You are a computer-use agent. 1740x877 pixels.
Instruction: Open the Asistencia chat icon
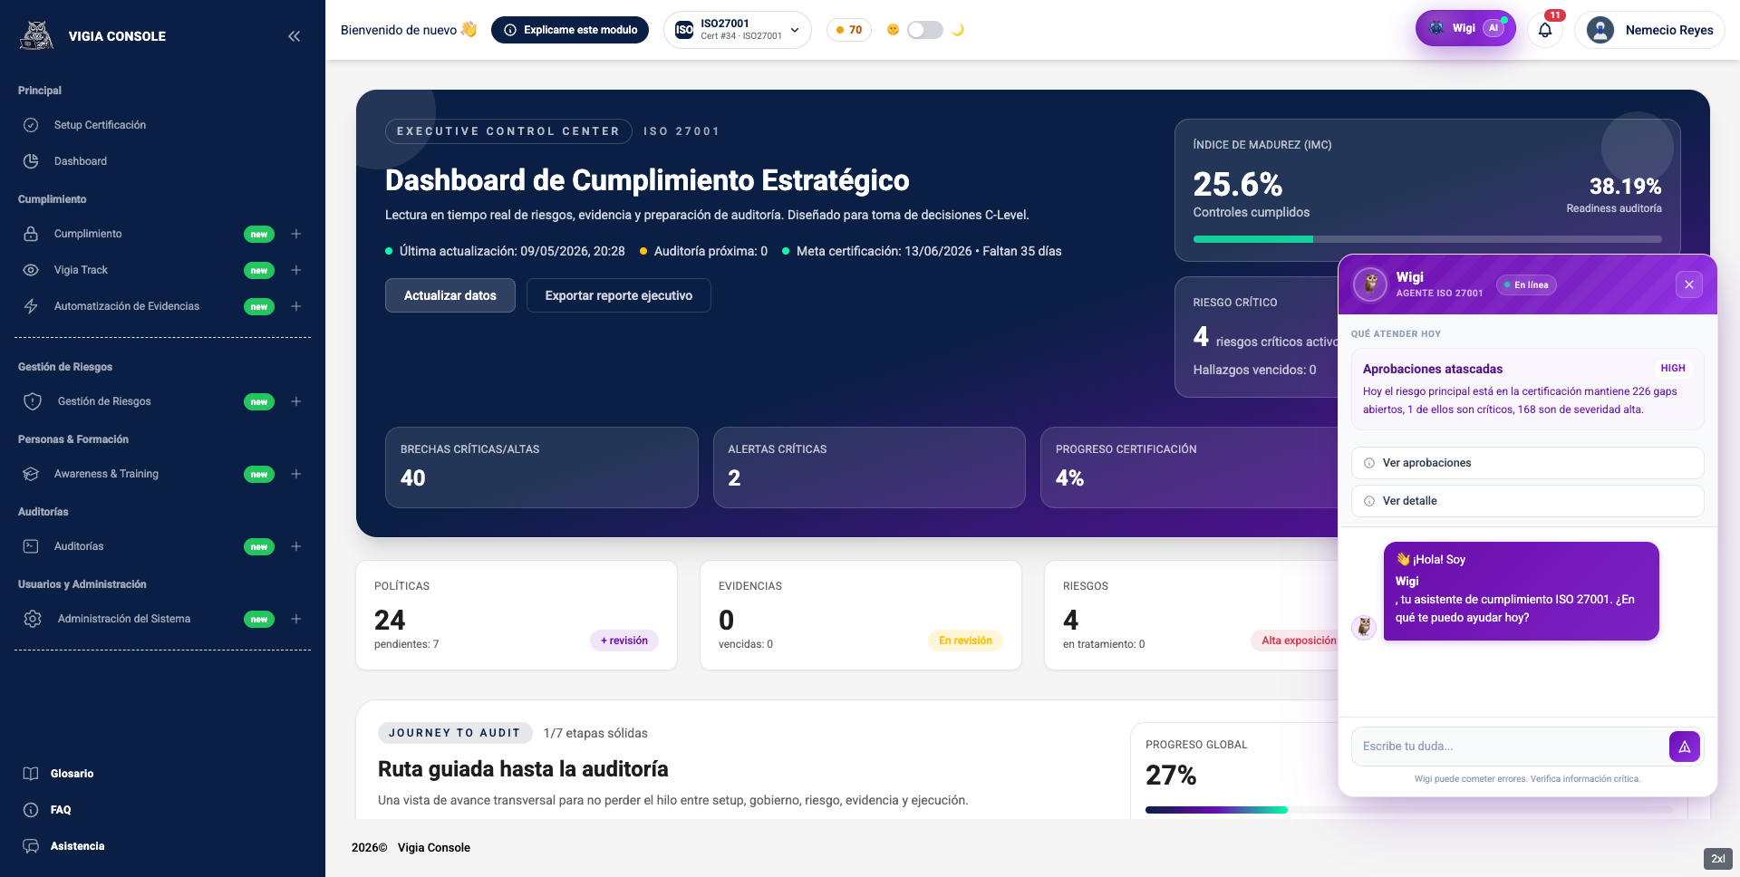coord(31,846)
